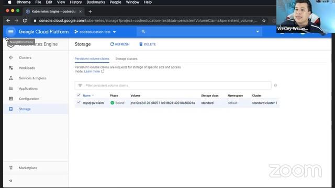The image size is (335, 188).
Task: Click the REFRESH button
Action: [120, 44]
